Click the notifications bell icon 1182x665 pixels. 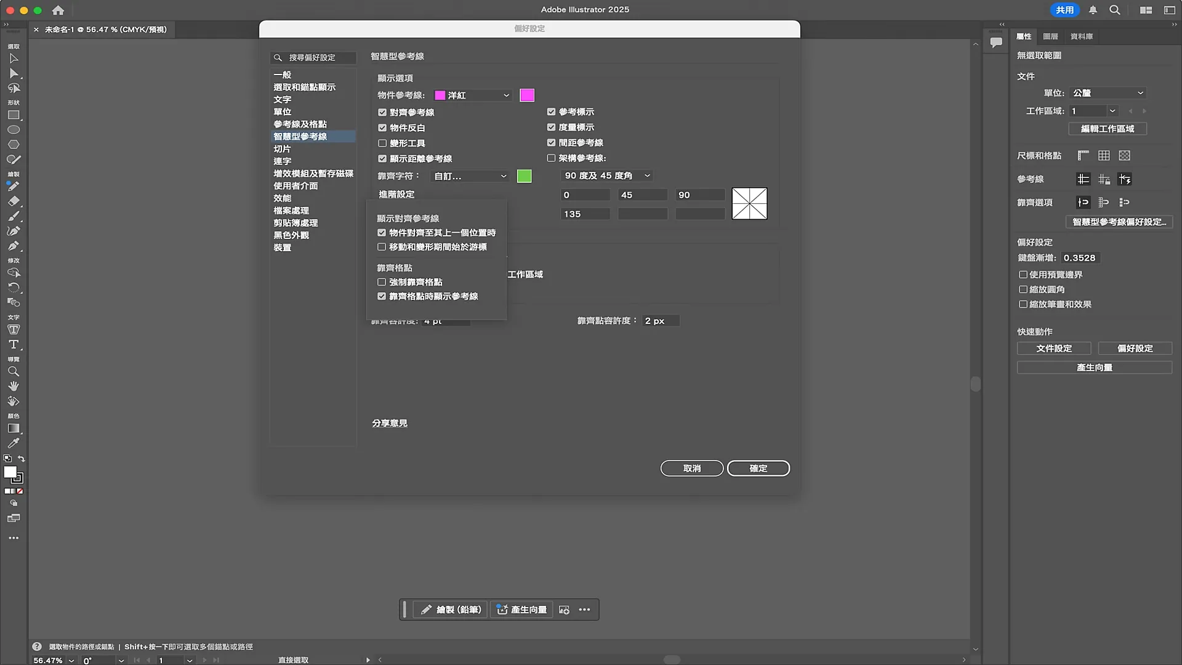click(1093, 10)
